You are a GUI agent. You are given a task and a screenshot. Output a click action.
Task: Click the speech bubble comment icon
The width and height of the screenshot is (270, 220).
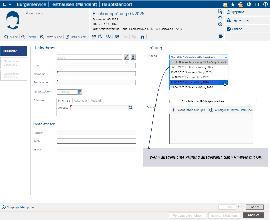[x=117, y=37]
